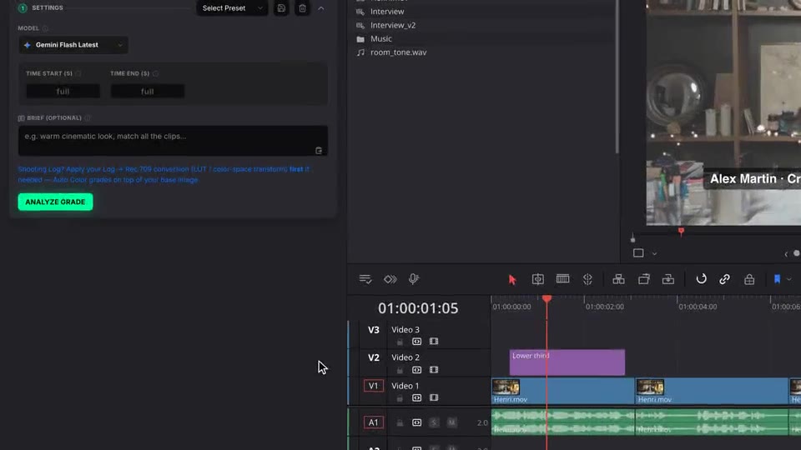Toggle auto select on Video 1 track

(x=417, y=398)
